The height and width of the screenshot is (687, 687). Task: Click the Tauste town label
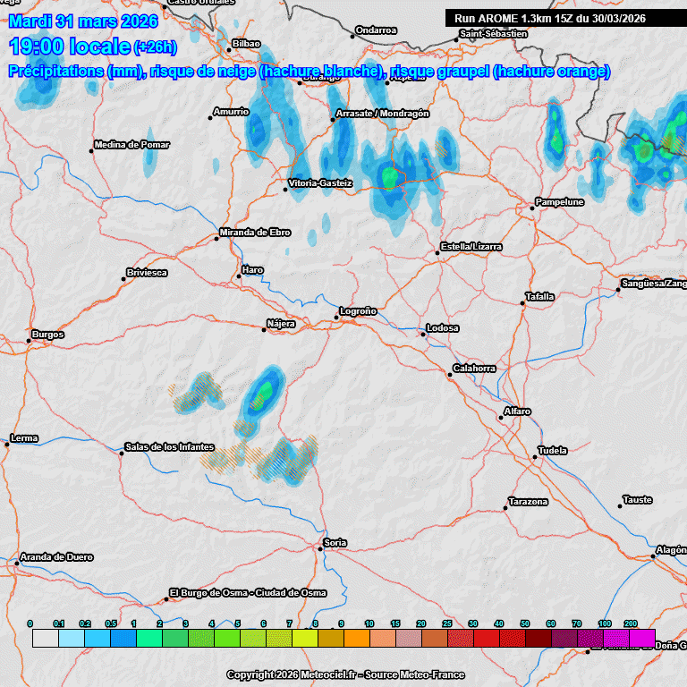638,500
